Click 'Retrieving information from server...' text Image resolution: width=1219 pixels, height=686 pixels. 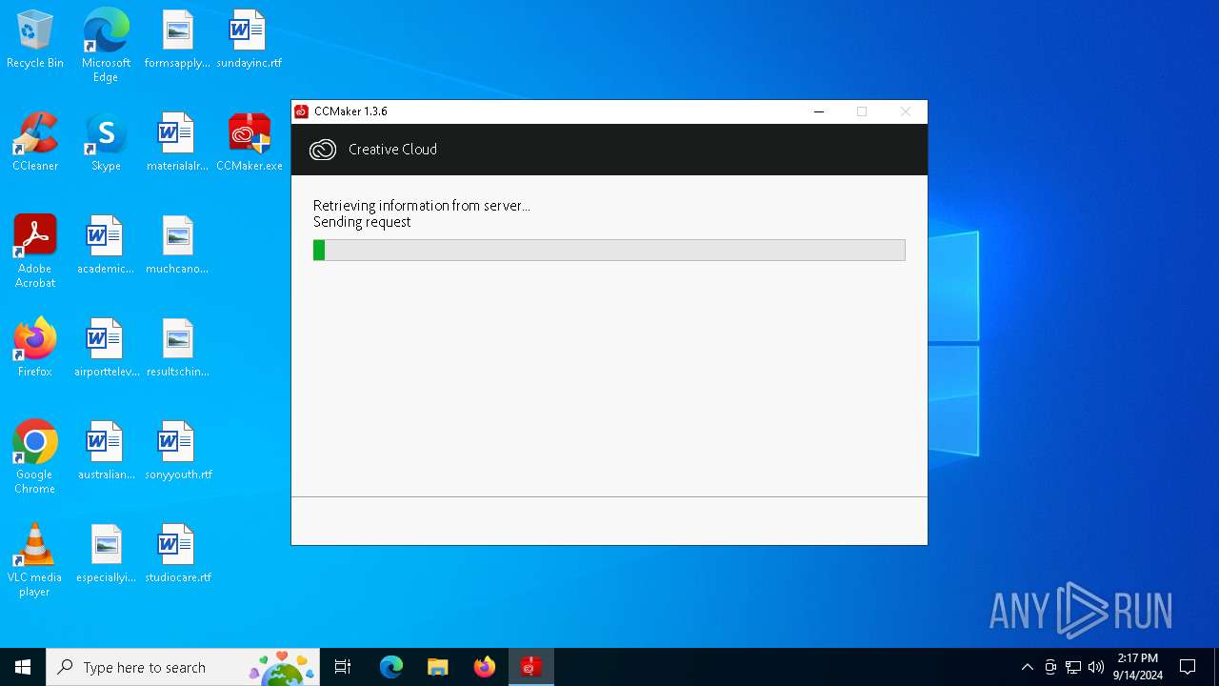(422, 206)
